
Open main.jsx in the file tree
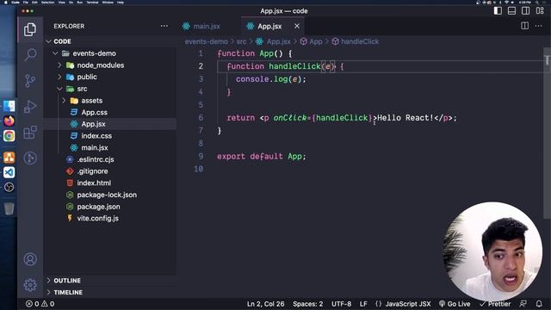coord(95,147)
